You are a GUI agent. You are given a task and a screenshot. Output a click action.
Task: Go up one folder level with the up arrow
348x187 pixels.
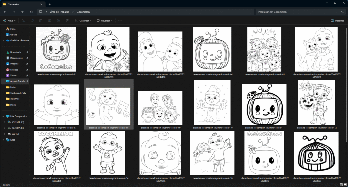click(x=22, y=12)
